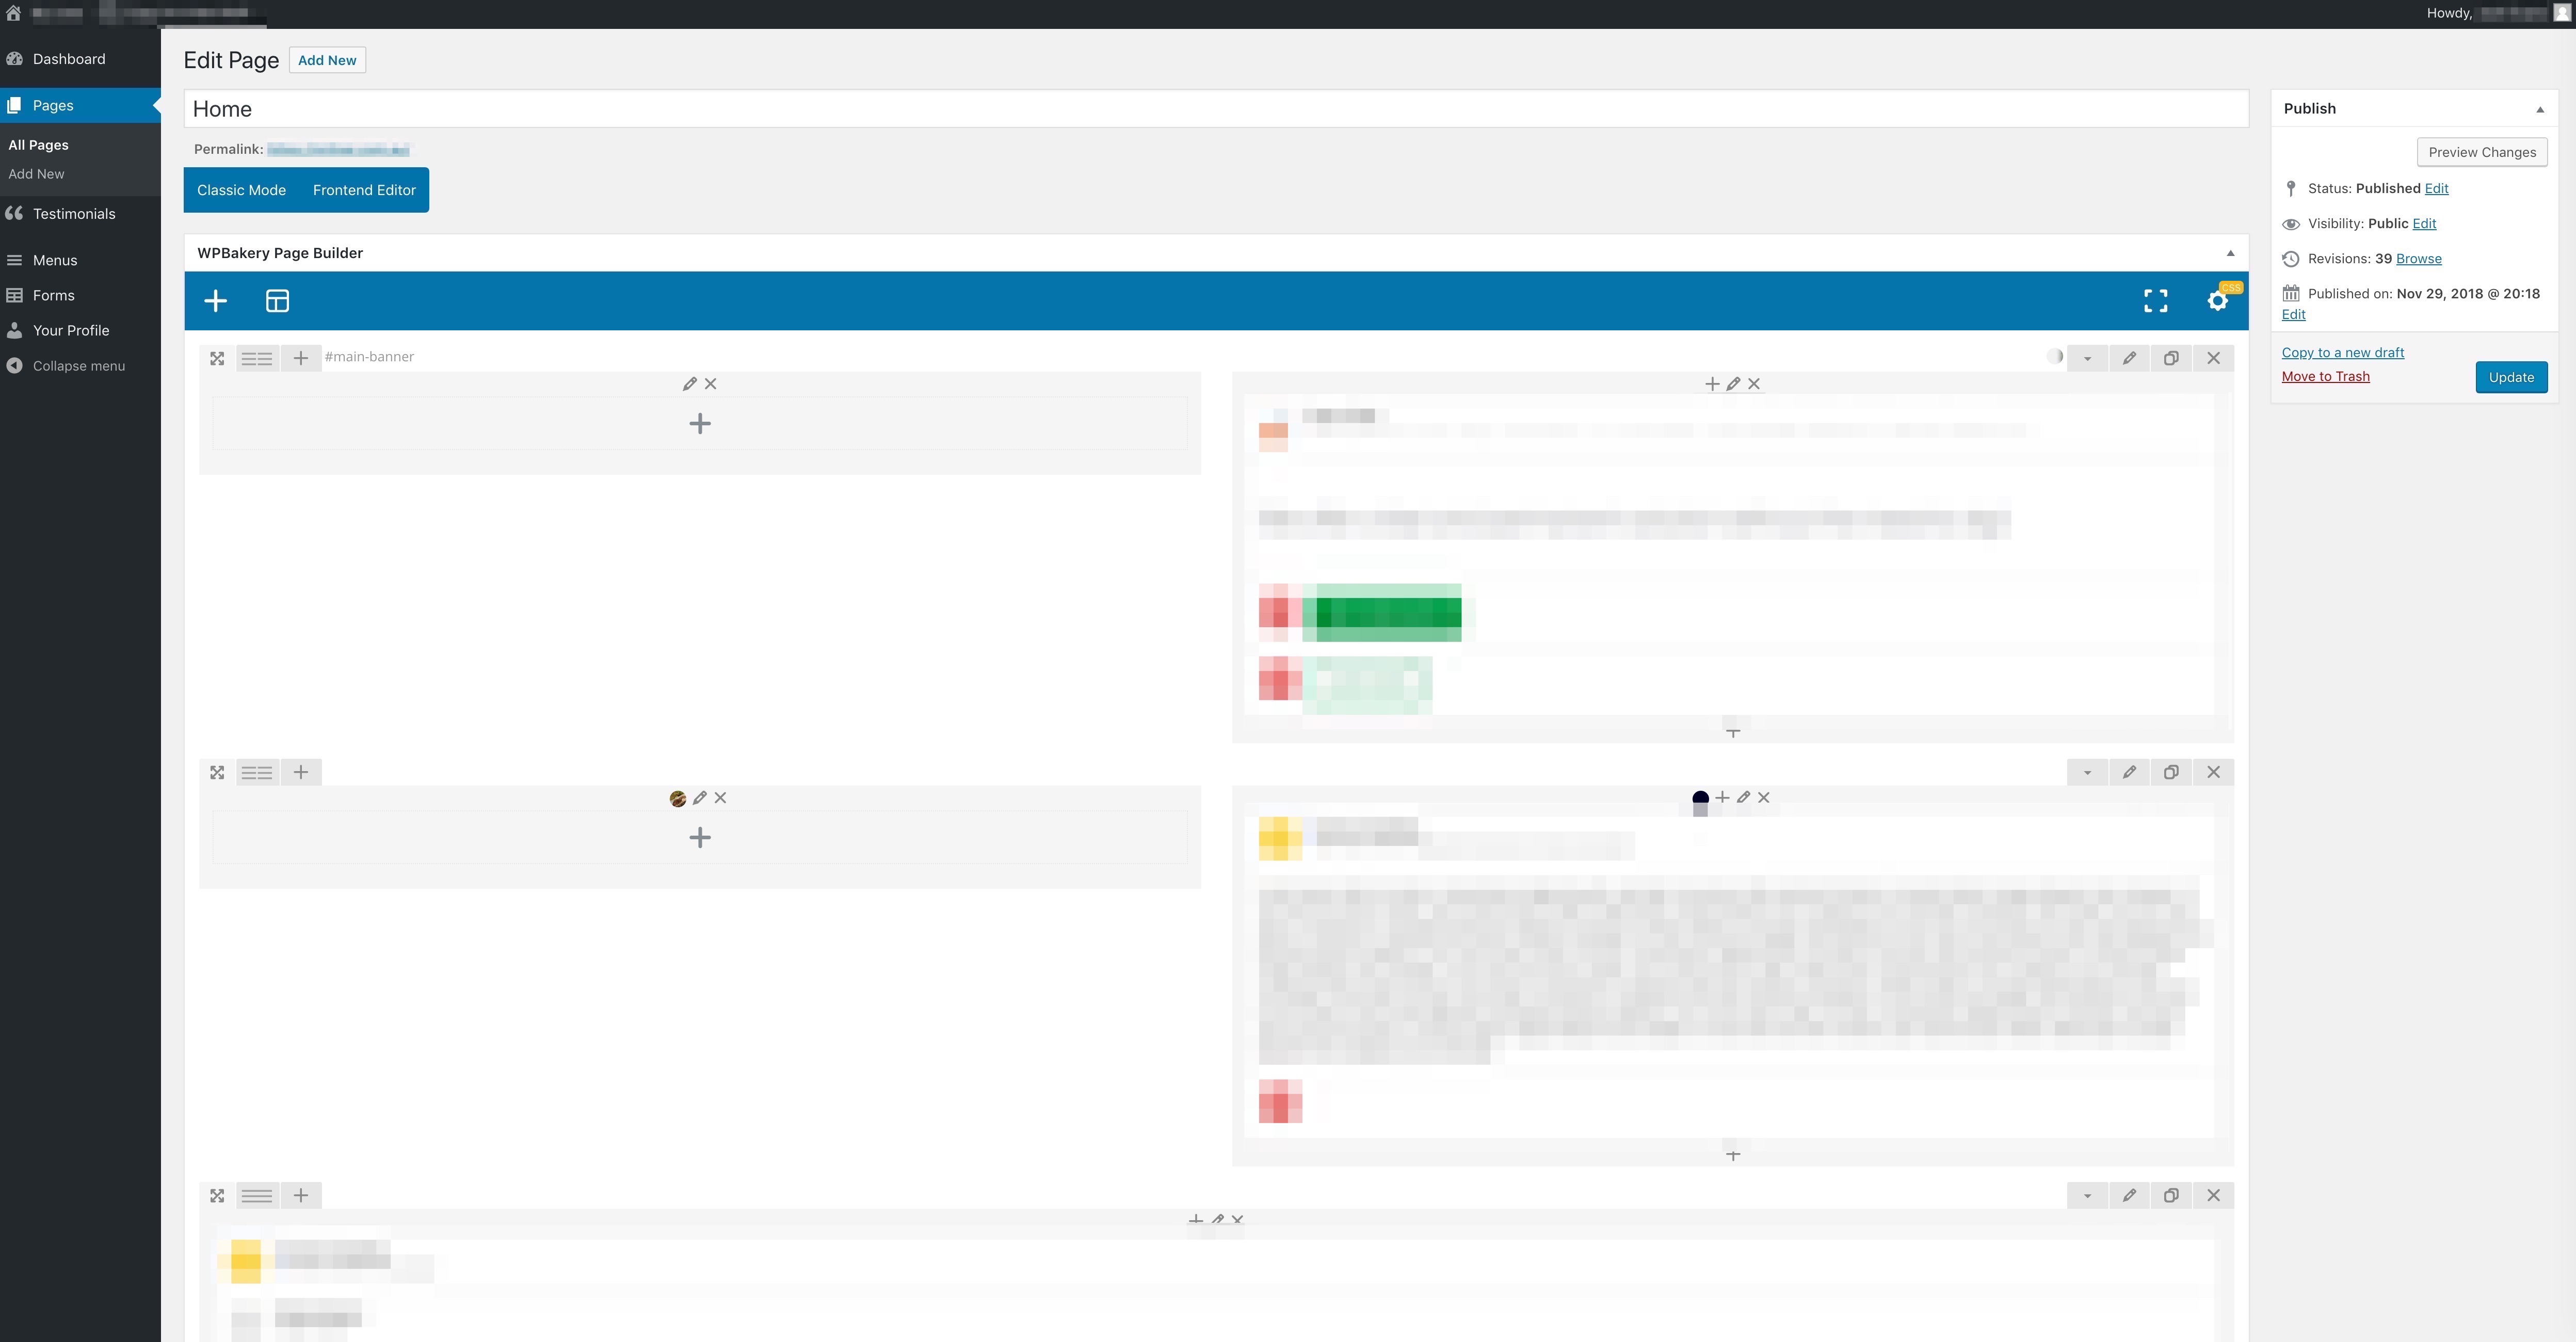Switch to Classic Mode
The image size is (2576, 1342).
point(241,190)
